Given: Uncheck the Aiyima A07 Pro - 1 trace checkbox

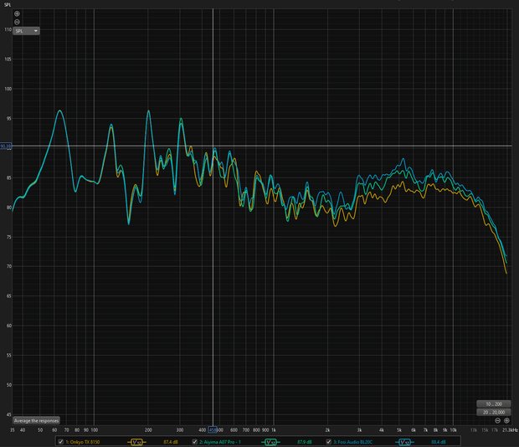Looking at the screenshot, I should coord(194,442).
